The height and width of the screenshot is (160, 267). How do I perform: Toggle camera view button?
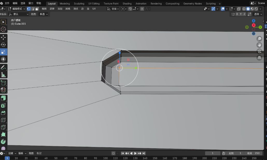(259, 51)
